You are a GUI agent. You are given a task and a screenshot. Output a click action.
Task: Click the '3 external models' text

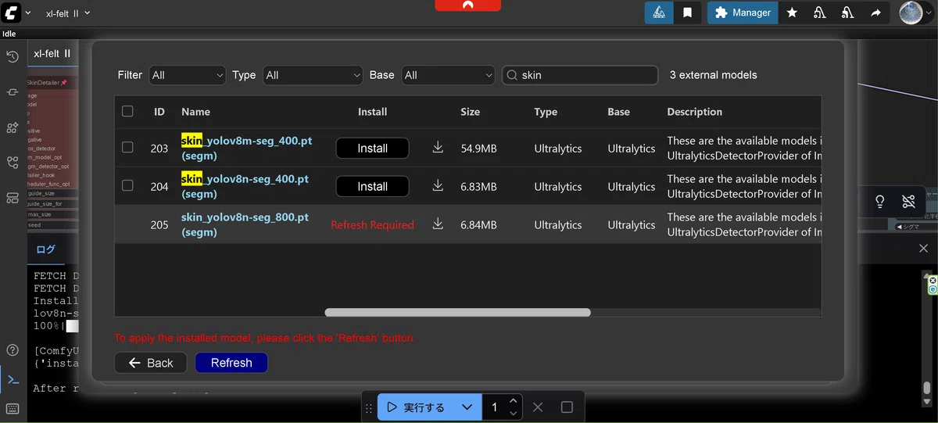click(713, 75)
